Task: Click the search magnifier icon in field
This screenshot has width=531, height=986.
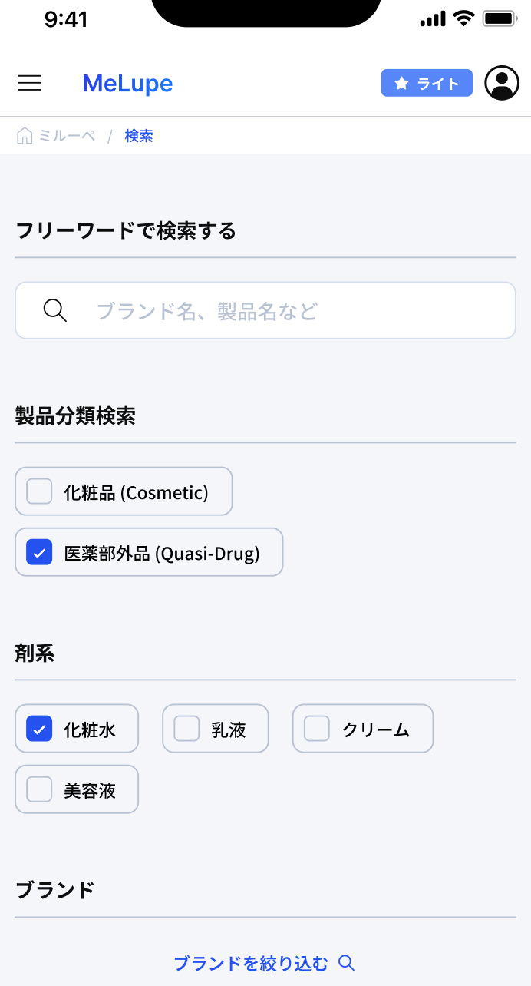Action: pos(54,311)
